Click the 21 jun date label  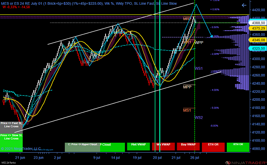20,158
